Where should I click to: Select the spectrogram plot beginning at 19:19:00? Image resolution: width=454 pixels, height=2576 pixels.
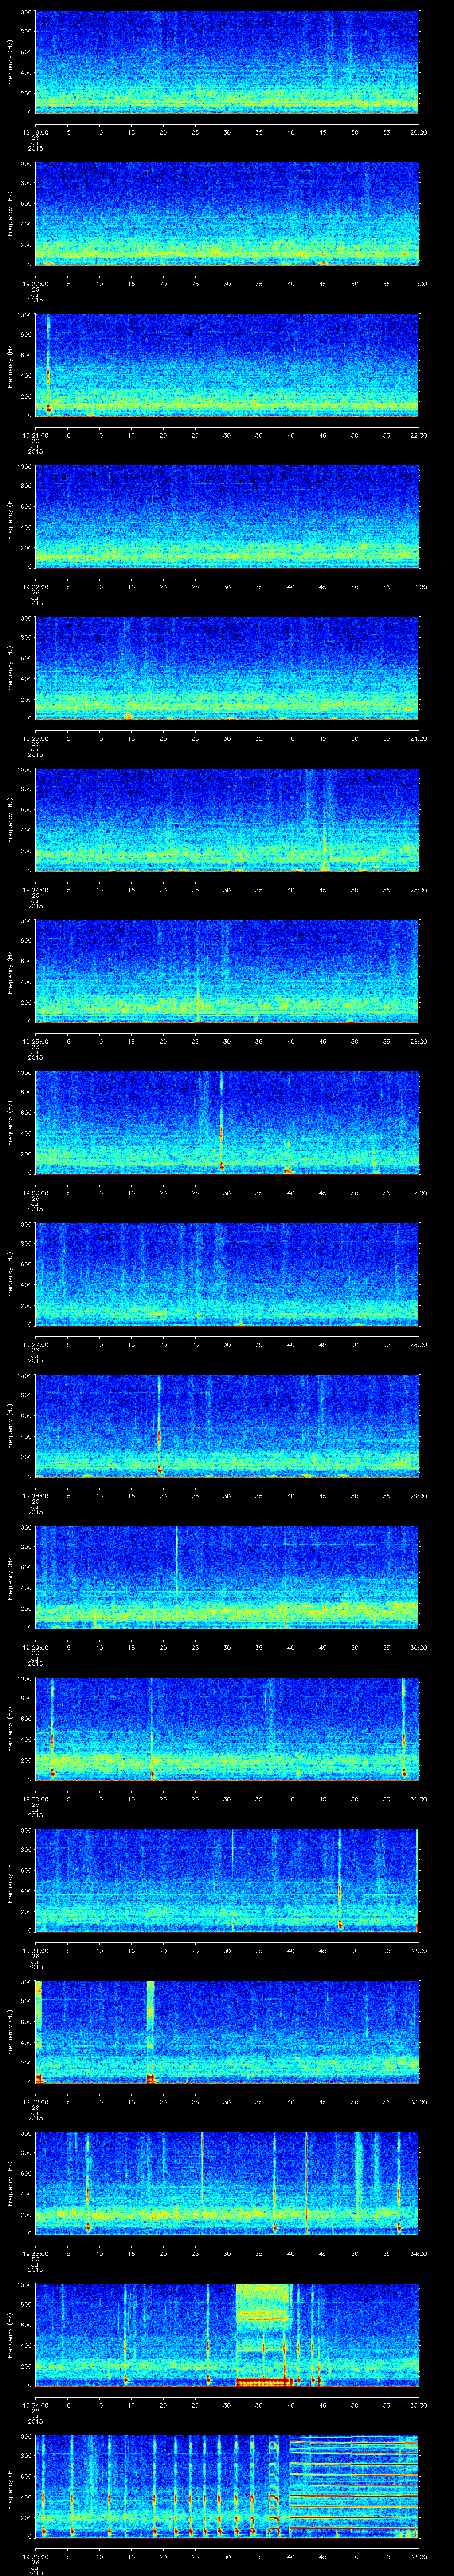click(x=227, y=62)
